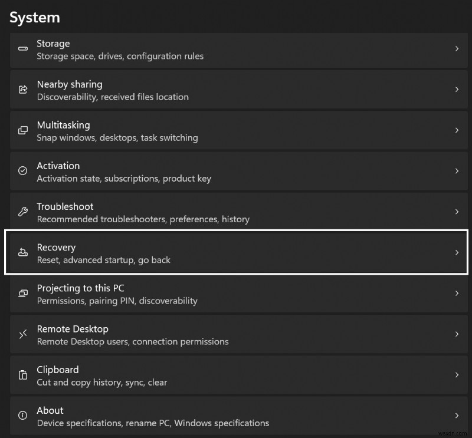Expand the About section chevron
The width and height of the screenshot is (472, 438).
point(457,416)
